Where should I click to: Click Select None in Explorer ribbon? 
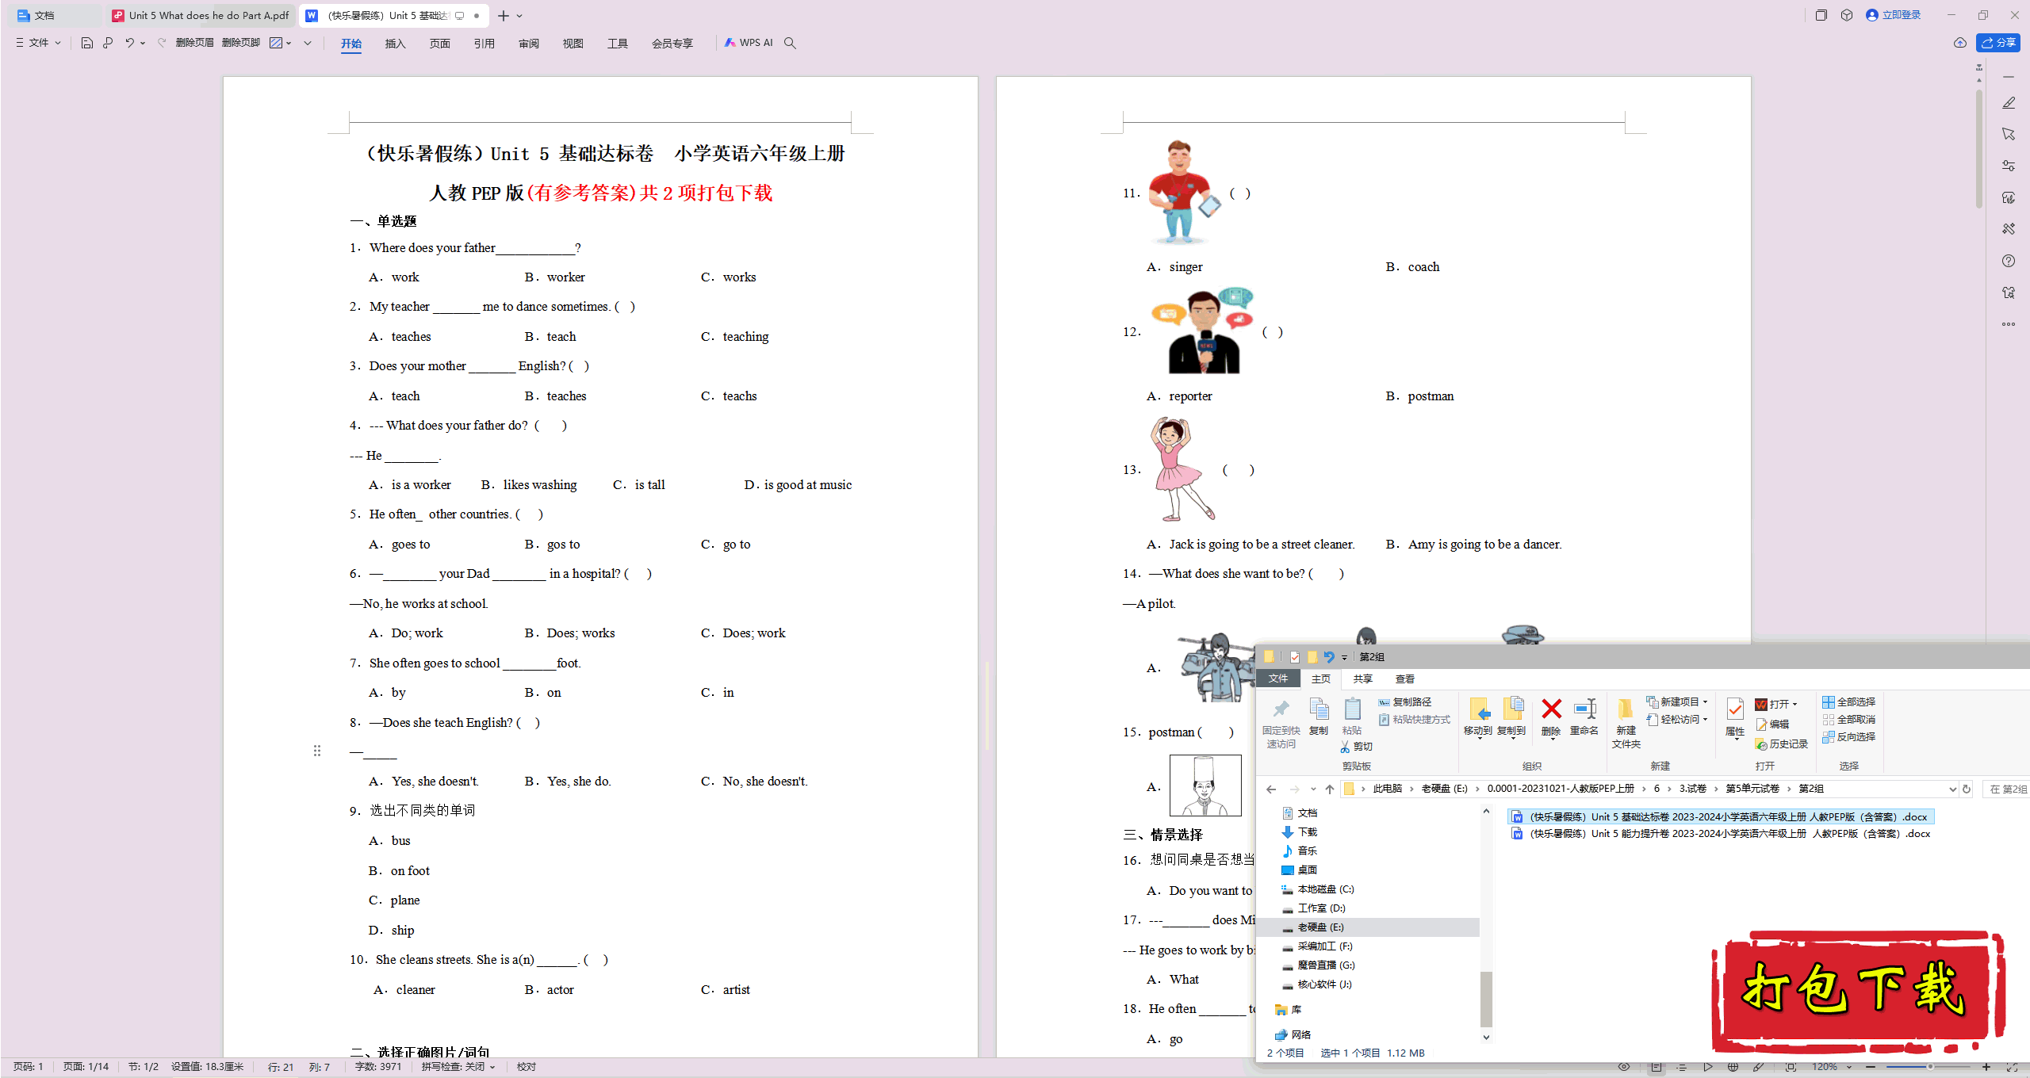click(x=1849, y=720)
